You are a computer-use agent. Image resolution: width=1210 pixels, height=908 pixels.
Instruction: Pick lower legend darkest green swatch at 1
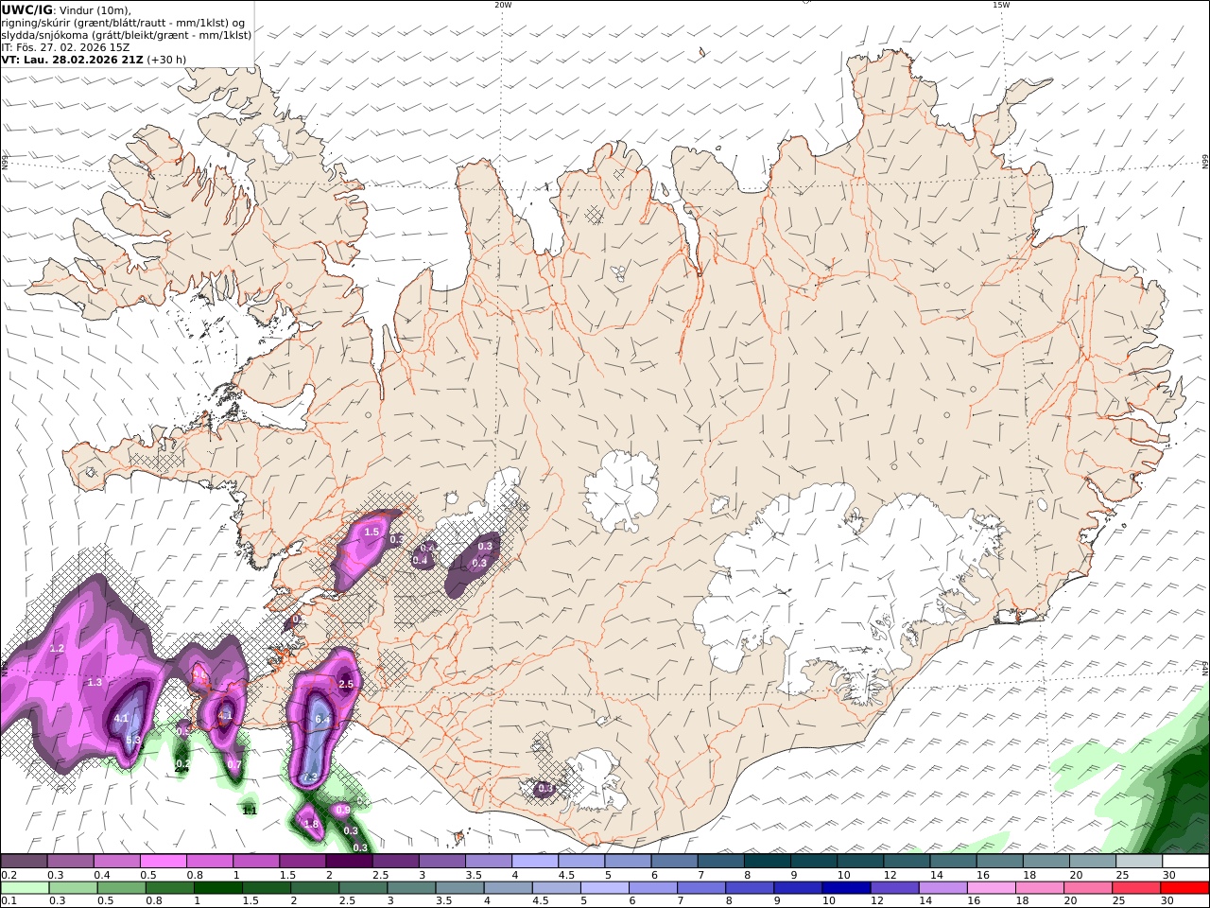click(x=218, y=888)
